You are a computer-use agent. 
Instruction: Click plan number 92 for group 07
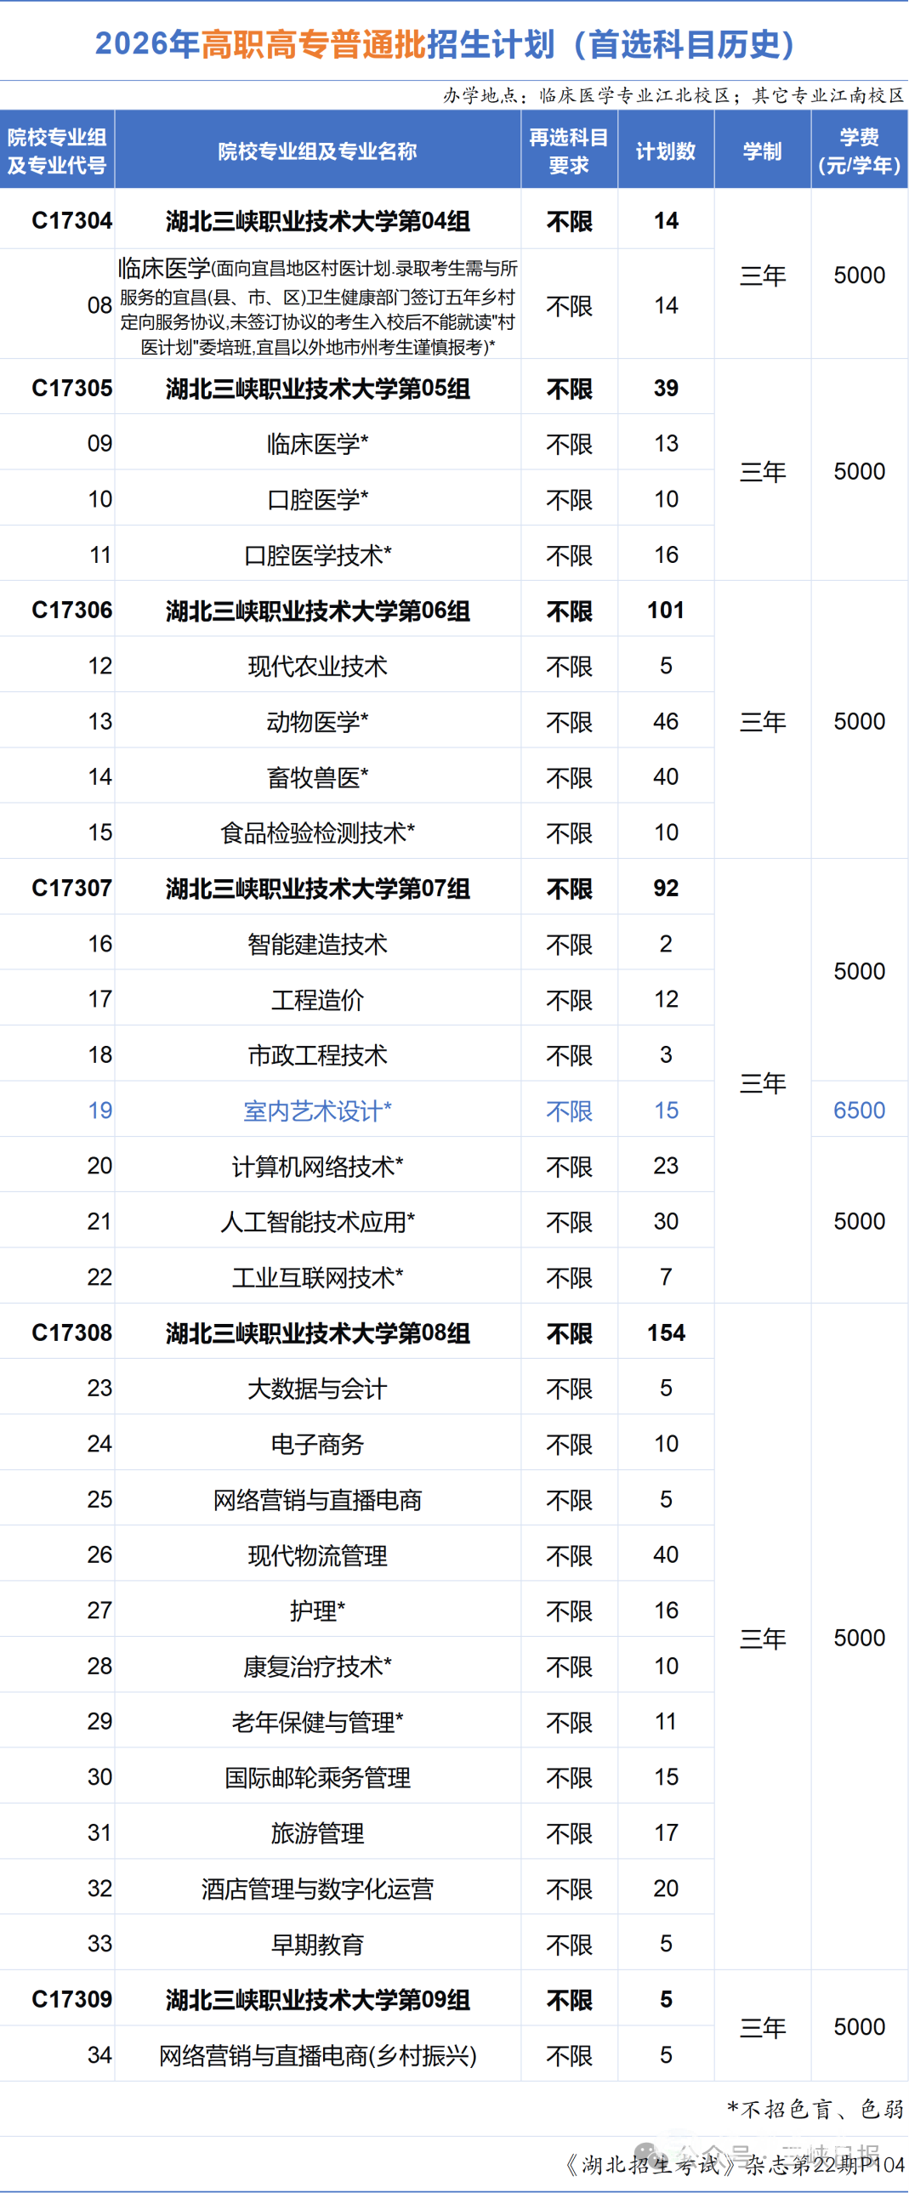click(x=666, y=888)
